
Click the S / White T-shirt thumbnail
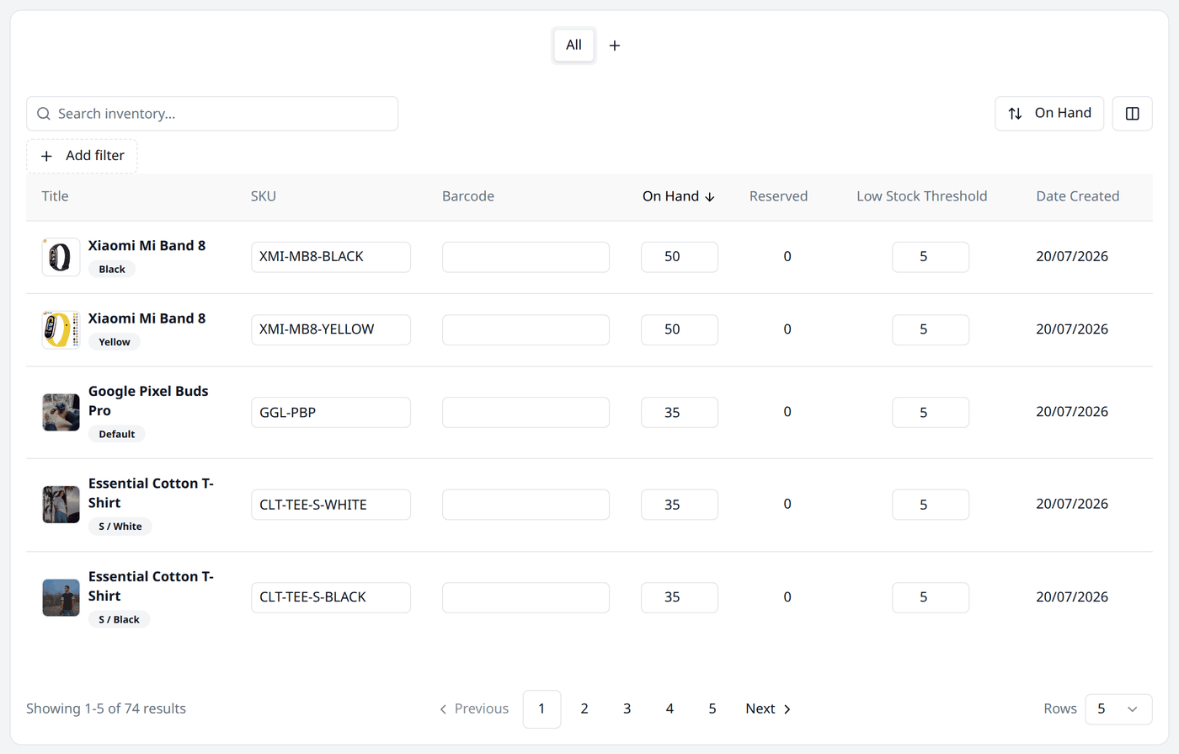tap(61, 505)
